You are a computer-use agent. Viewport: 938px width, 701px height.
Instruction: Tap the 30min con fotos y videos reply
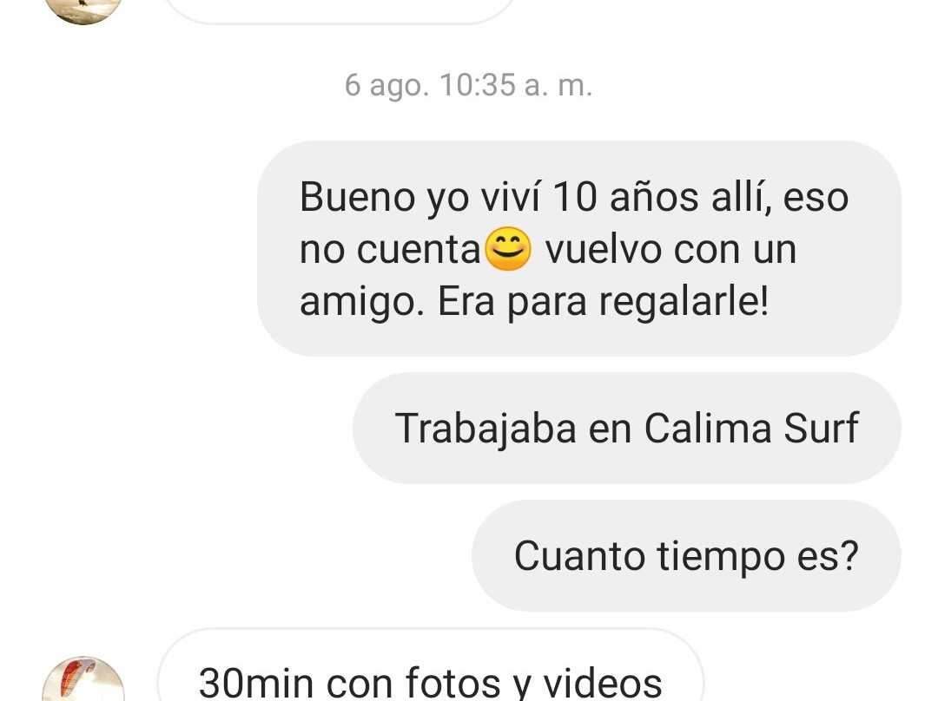(x=430, y=666)
